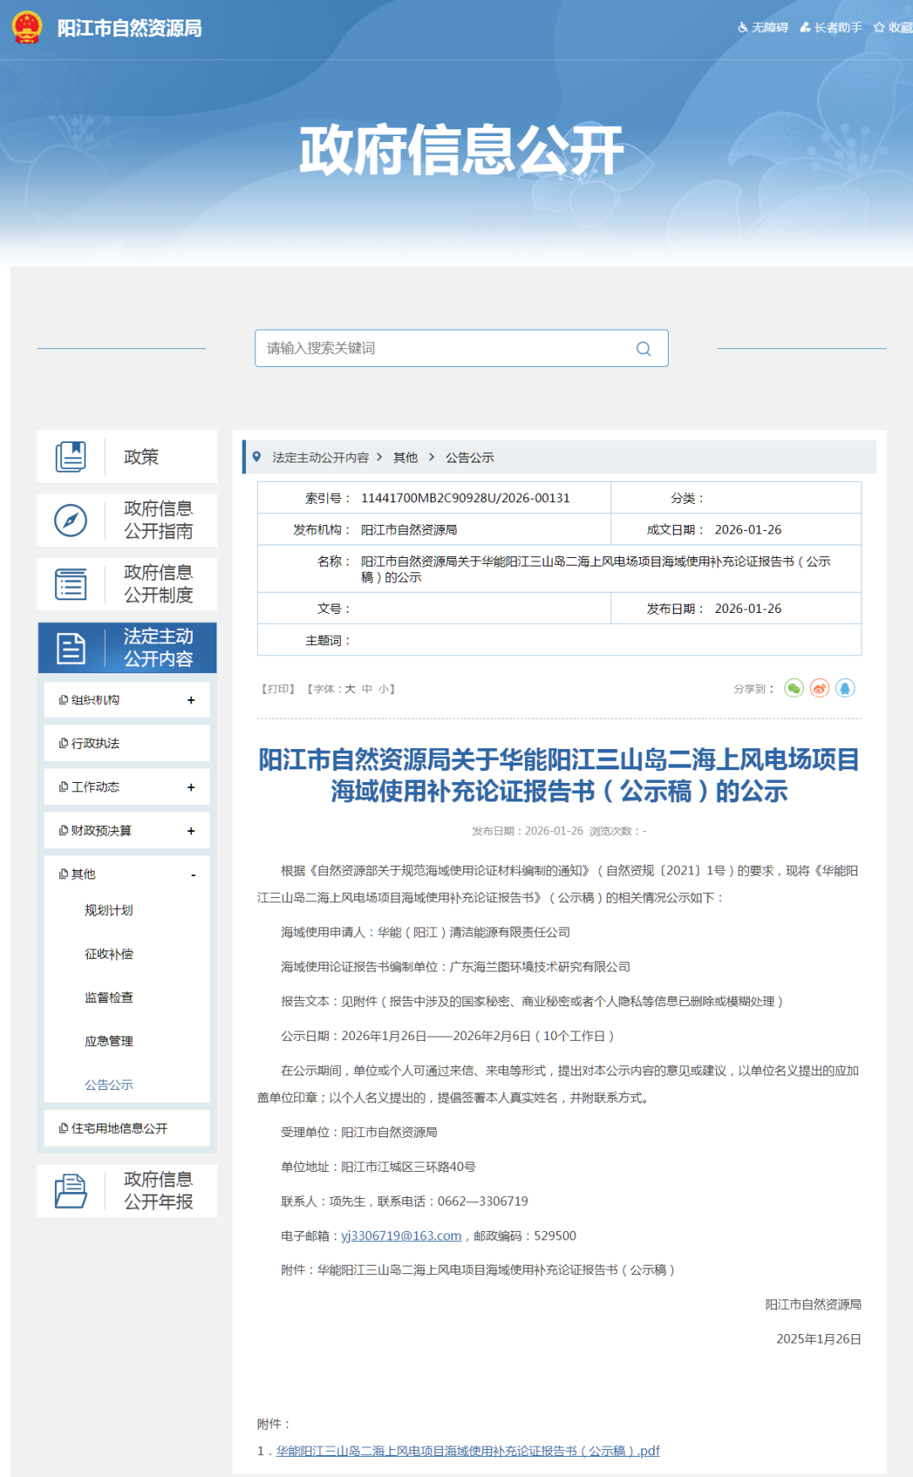Download the attached 公示稿 PDF
This screenshot has width=913, height=1477.
(x=467, y=1451)
